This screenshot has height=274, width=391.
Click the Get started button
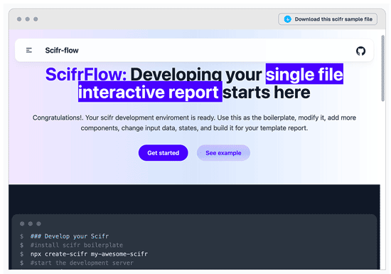click(x=163, y=153)
